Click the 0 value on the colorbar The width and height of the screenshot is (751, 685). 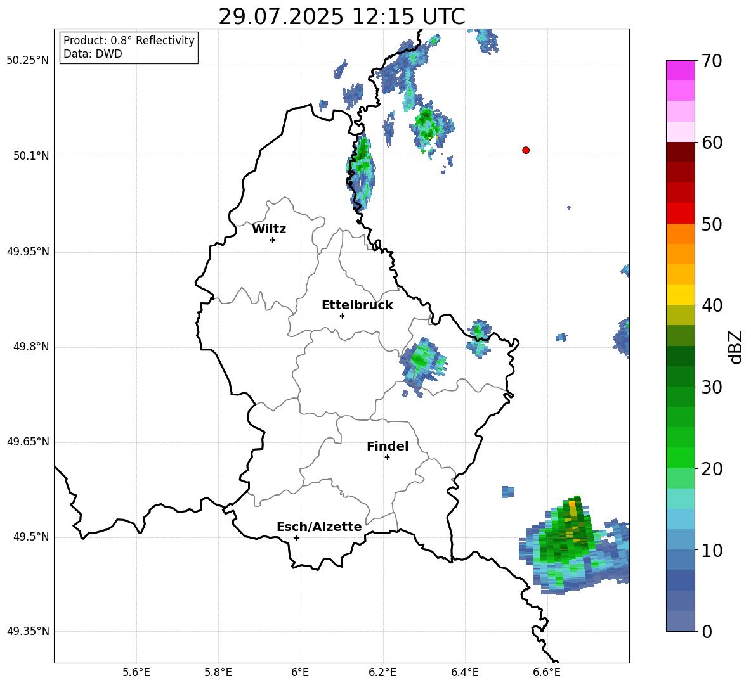707,631
